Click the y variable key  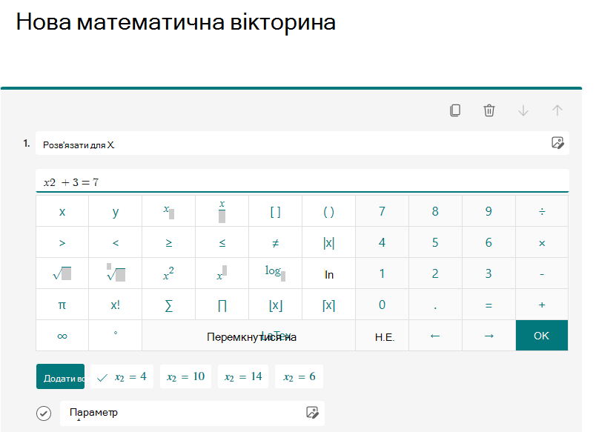116,211
